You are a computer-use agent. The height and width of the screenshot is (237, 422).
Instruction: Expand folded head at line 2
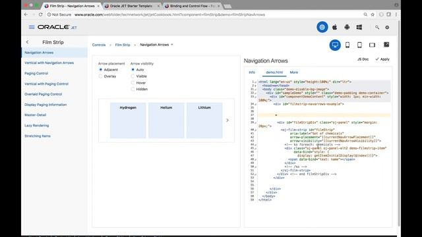255,86
